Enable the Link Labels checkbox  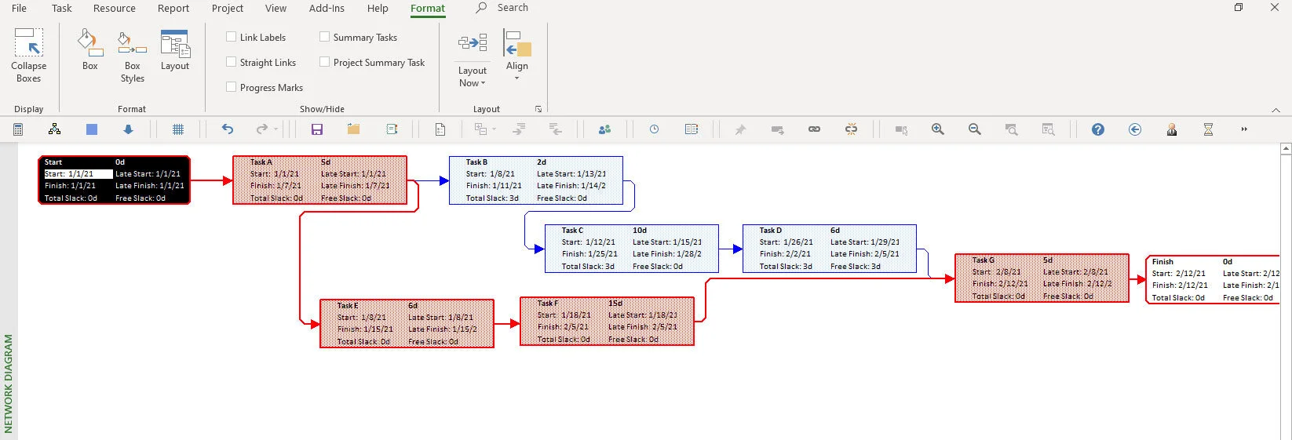[232, 37]
